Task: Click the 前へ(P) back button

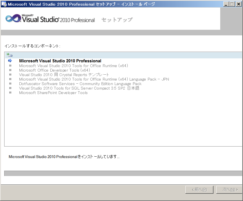Action: pyautogui.click(x=199, y=190)
